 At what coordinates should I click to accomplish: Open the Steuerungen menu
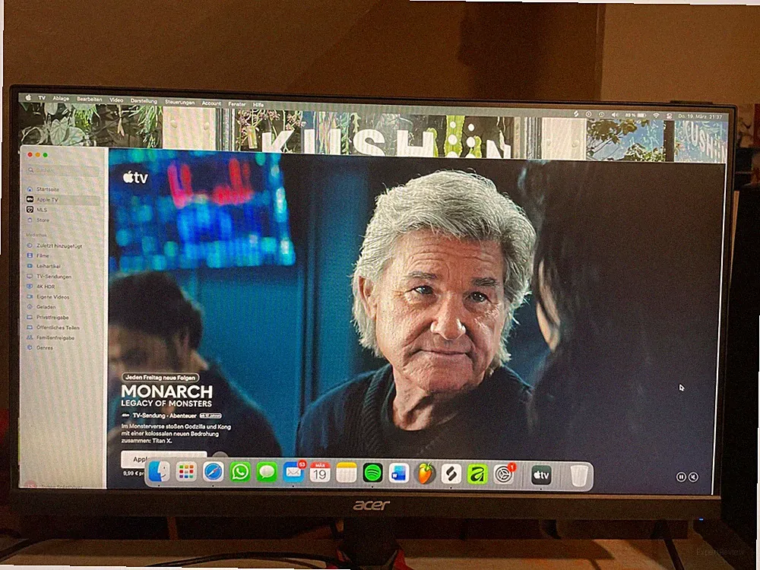(x=180, y=103)
